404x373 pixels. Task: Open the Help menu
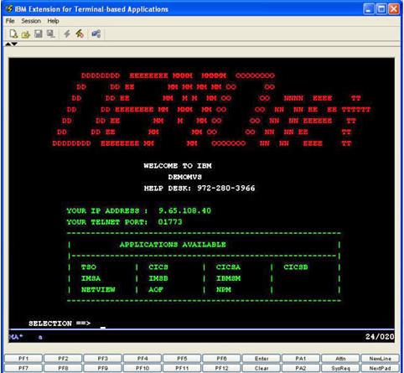click(x=53, y=21)
